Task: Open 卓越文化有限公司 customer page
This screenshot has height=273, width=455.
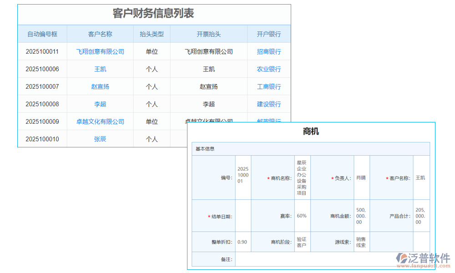Action: click(x=100, y=121)
